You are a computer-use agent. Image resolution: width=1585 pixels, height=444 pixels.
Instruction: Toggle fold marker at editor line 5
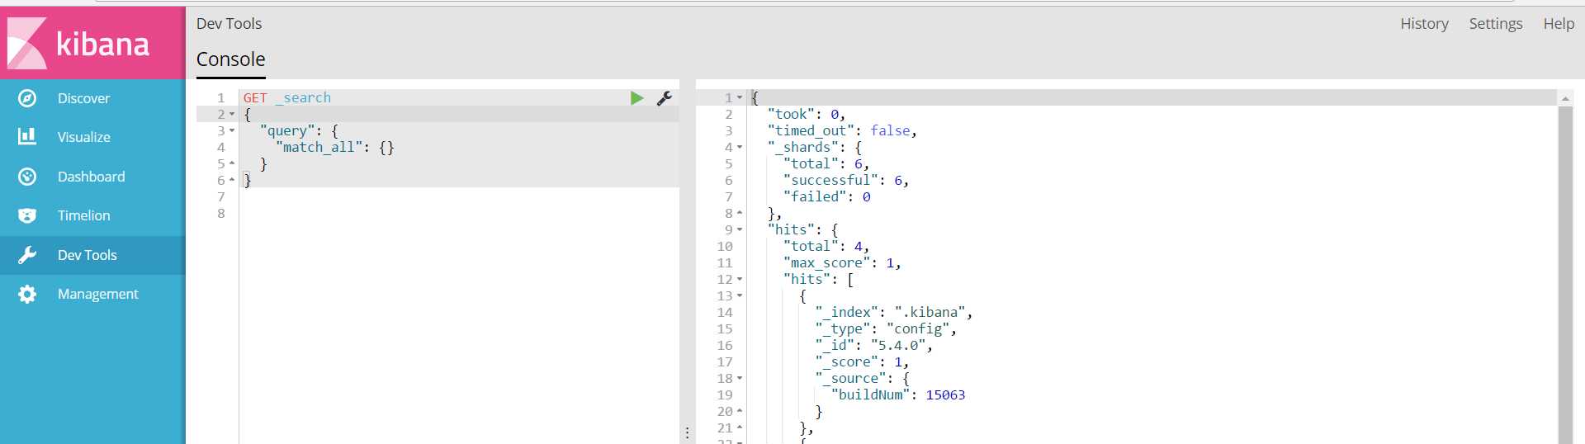pos(232,163)
